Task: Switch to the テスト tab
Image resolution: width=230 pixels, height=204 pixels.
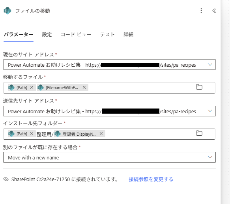Action: click(107, 35)
